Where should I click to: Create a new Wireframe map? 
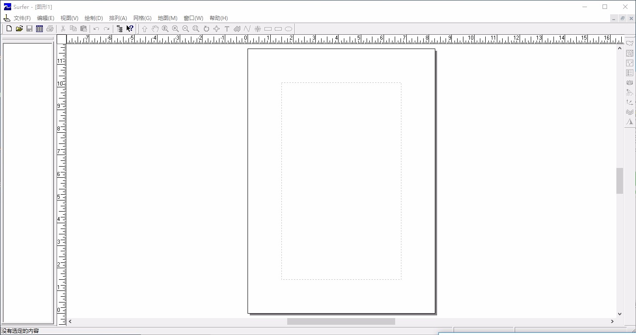629,112
